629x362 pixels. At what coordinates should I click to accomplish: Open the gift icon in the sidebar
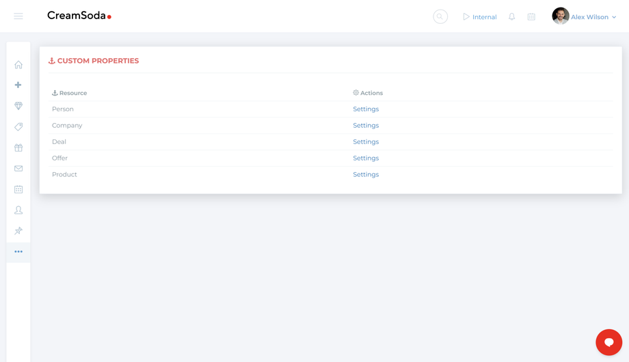(18, 148)
